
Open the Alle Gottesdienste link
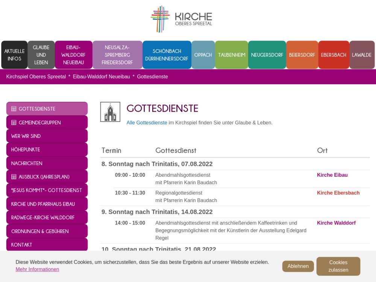pyautogui.click(x=147, y=123)
